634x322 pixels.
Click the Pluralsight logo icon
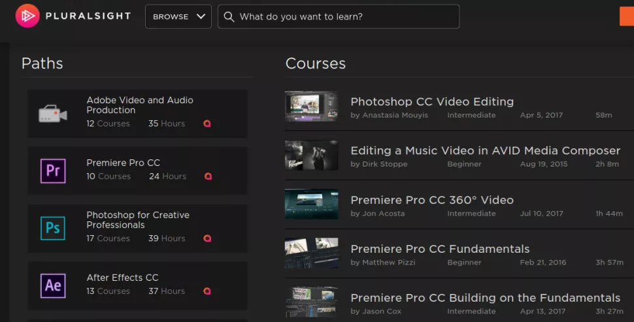pyautogui.click(x=27, y=16)
